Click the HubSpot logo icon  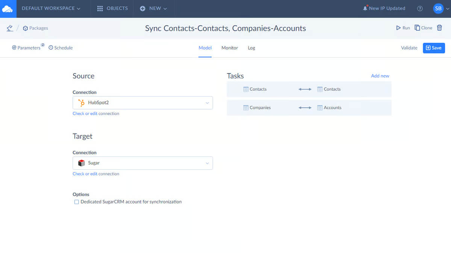tap(81, 103)
